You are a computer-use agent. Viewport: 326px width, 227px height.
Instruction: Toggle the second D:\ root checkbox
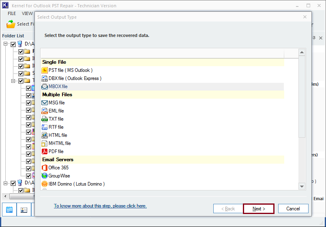click(13, 183)
